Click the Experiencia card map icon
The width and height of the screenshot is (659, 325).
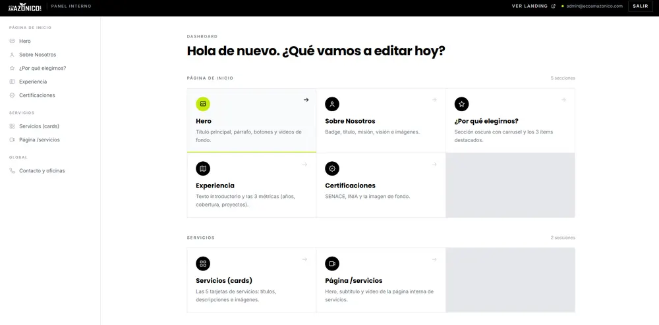(x=203, y=168)
